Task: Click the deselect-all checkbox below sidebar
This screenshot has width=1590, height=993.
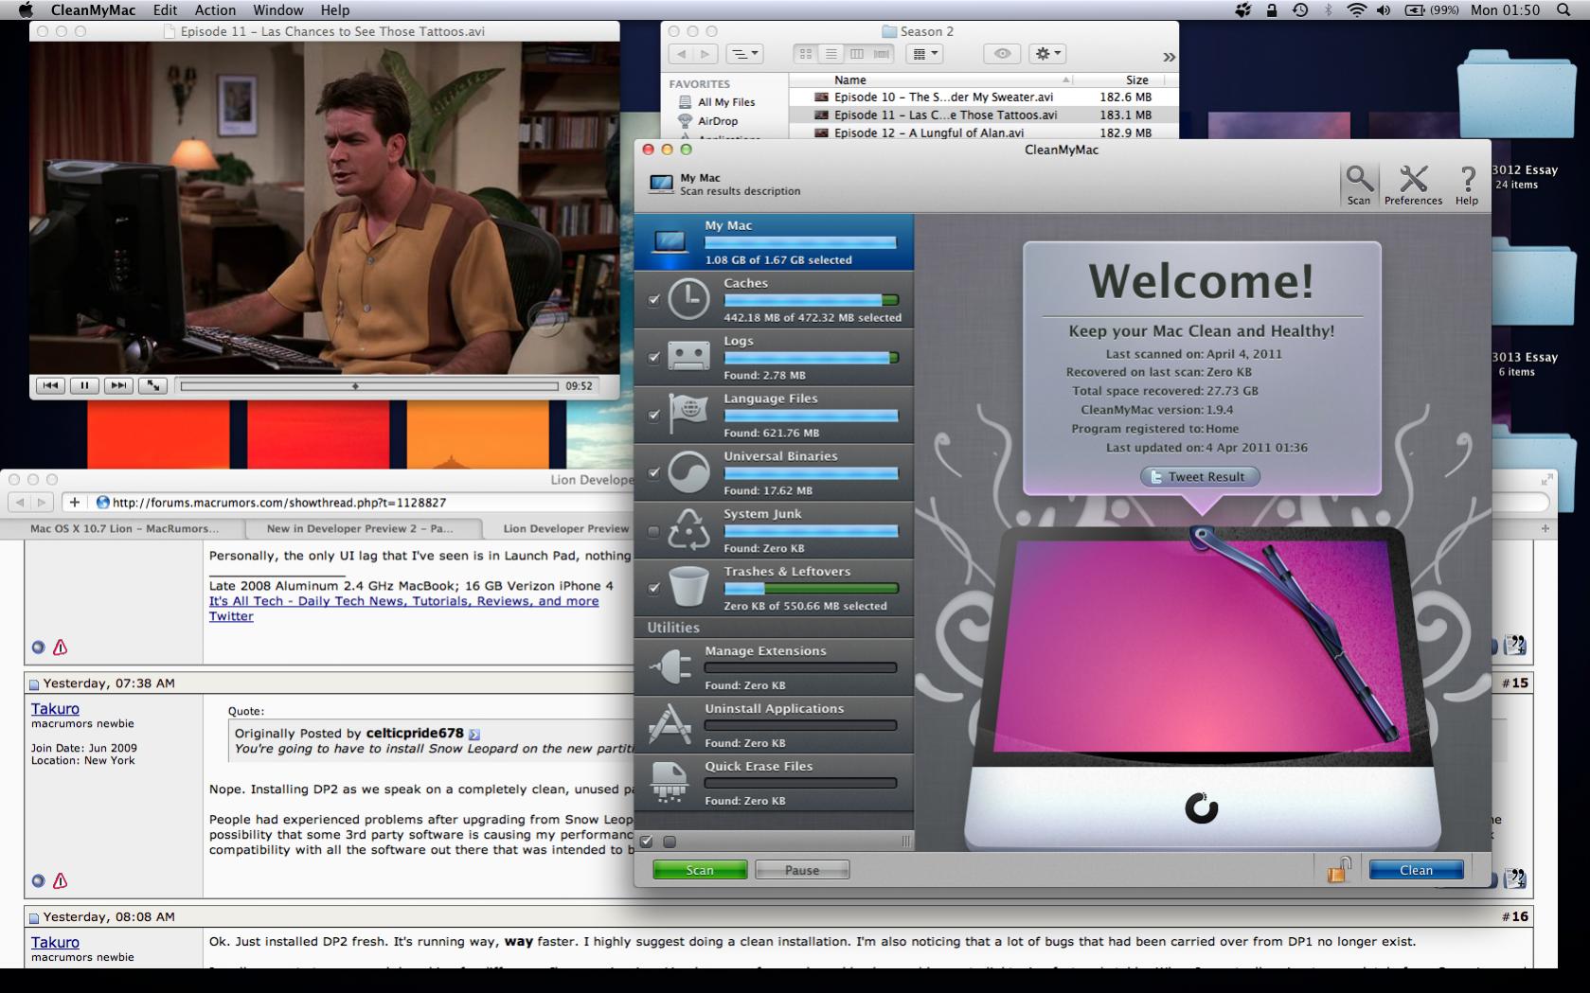Action: pyautogui.click(x=670, y=842)
